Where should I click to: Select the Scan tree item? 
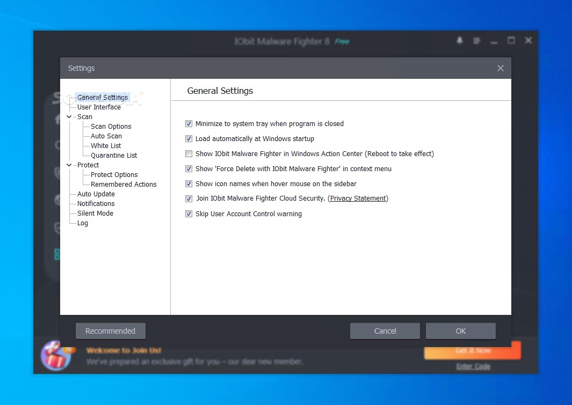(85, 117)
